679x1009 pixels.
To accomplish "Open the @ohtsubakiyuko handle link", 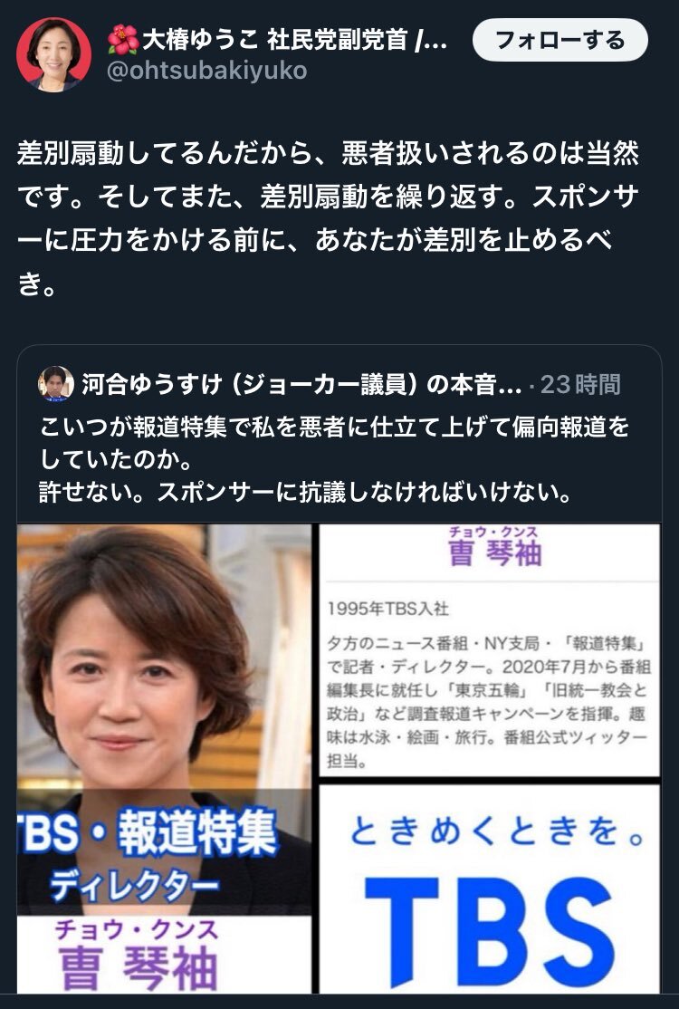I will coord(206,71).
